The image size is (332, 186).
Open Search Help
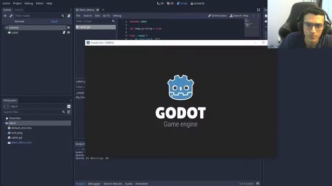(x=239, y=16)
